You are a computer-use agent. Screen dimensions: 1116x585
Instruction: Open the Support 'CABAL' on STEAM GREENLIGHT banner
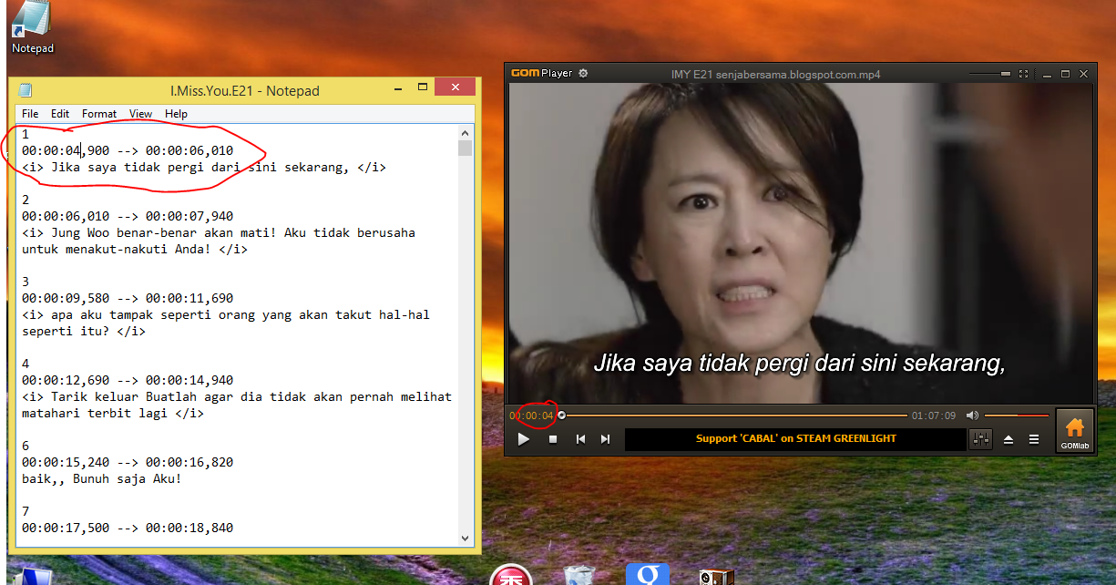point(795,439)
